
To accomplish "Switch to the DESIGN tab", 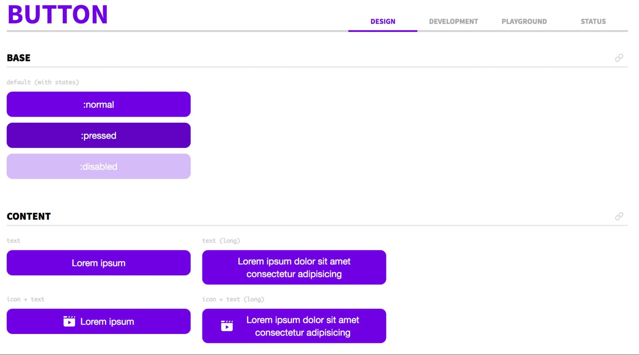I will pyautogui.click(x=383, y=21).
